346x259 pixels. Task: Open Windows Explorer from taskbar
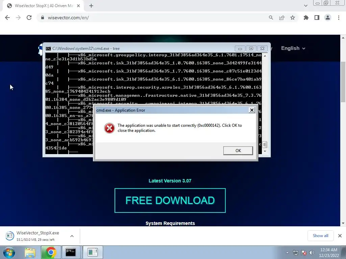coord(30,252)
